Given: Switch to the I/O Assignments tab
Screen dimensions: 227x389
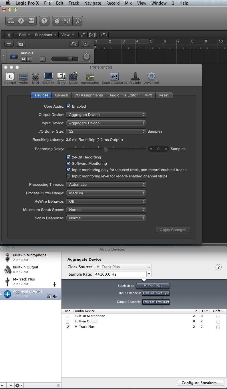Looking at the screenshot, I should click(x=89, y=95).
